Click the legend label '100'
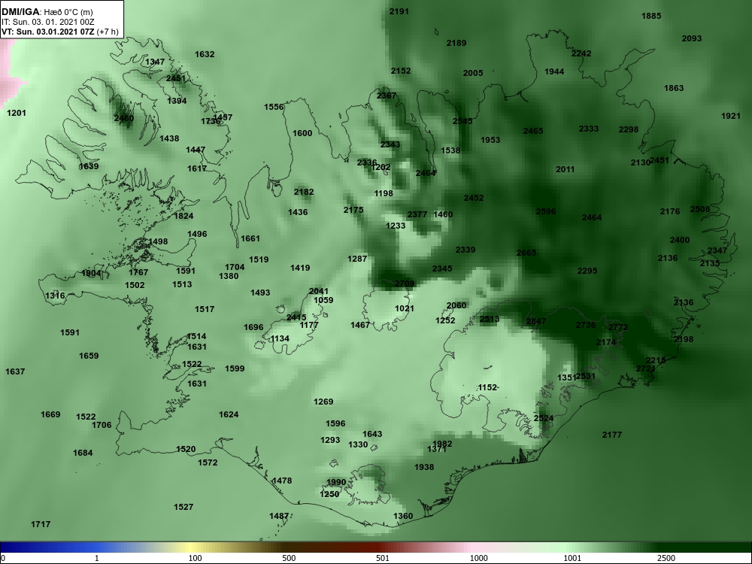This screenshot has height=564, width=752. (x=195, y=558)
